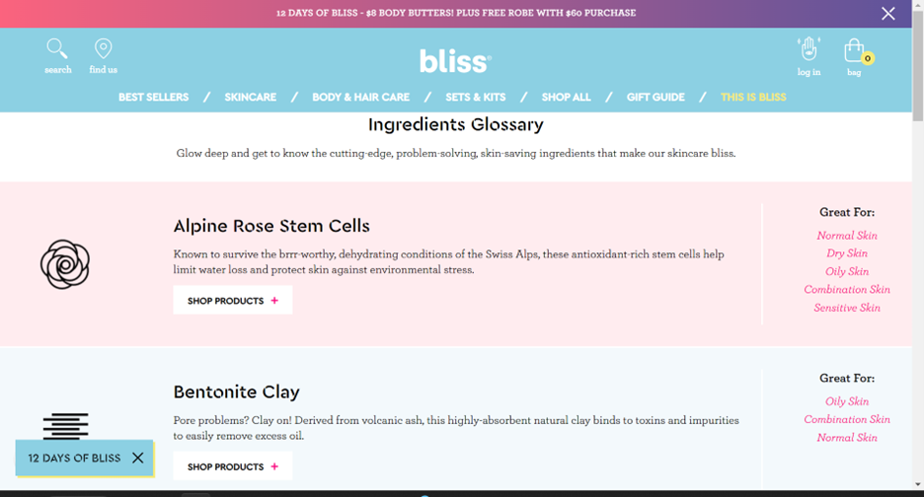
Task: Click Dry Skin link under Alpine Rose
Action: pyautogui.click(x=847, y=253)
